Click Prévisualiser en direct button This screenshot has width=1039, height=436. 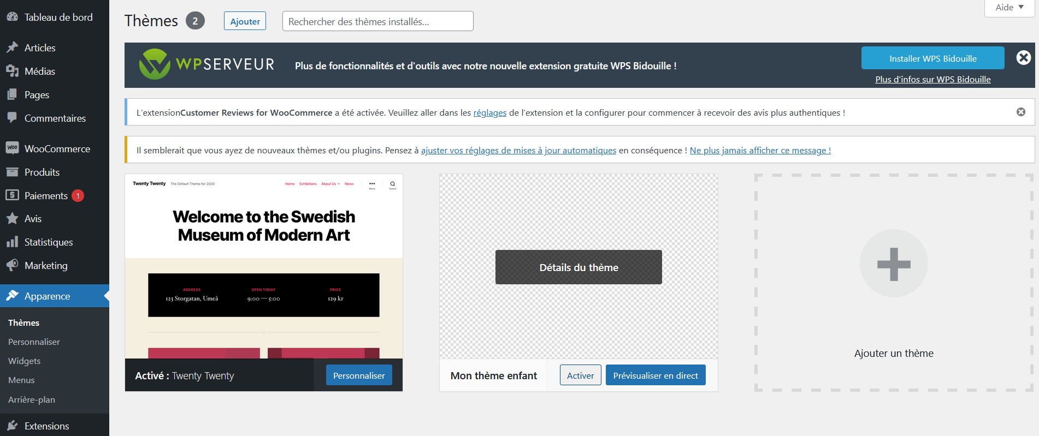pos(656,375)
